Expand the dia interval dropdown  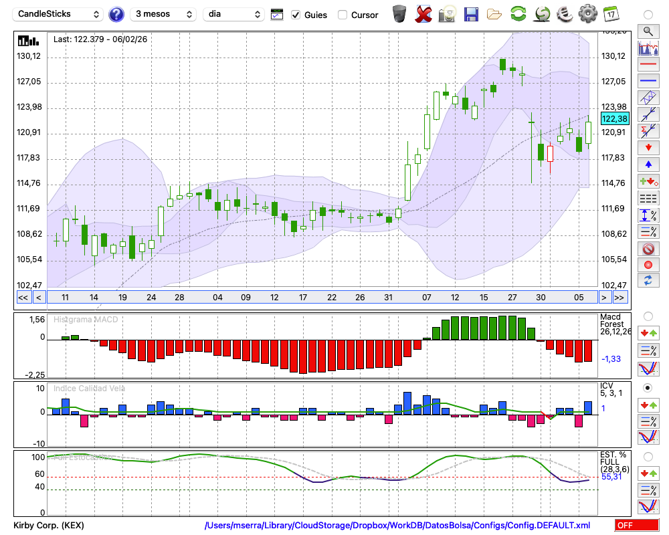tap(234, 14)
